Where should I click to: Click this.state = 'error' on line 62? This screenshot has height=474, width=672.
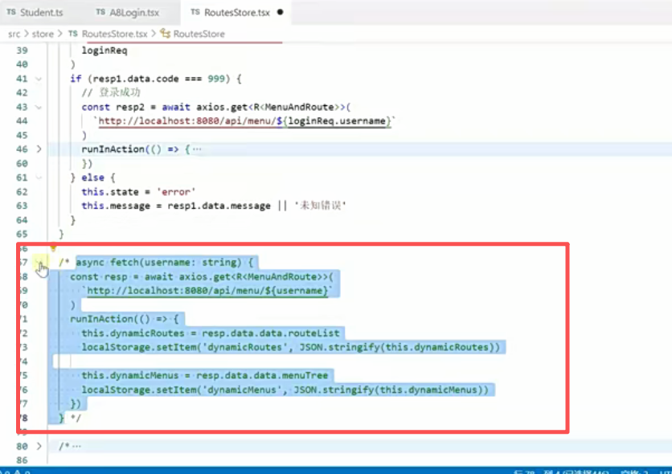point(138,192)
